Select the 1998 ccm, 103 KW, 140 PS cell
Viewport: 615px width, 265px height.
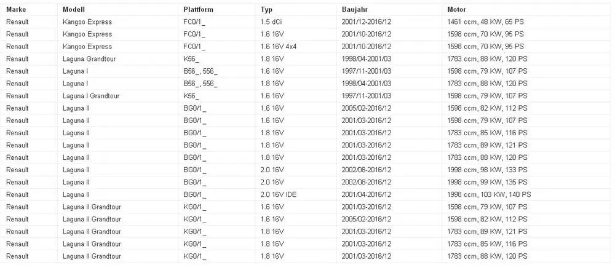489,194
